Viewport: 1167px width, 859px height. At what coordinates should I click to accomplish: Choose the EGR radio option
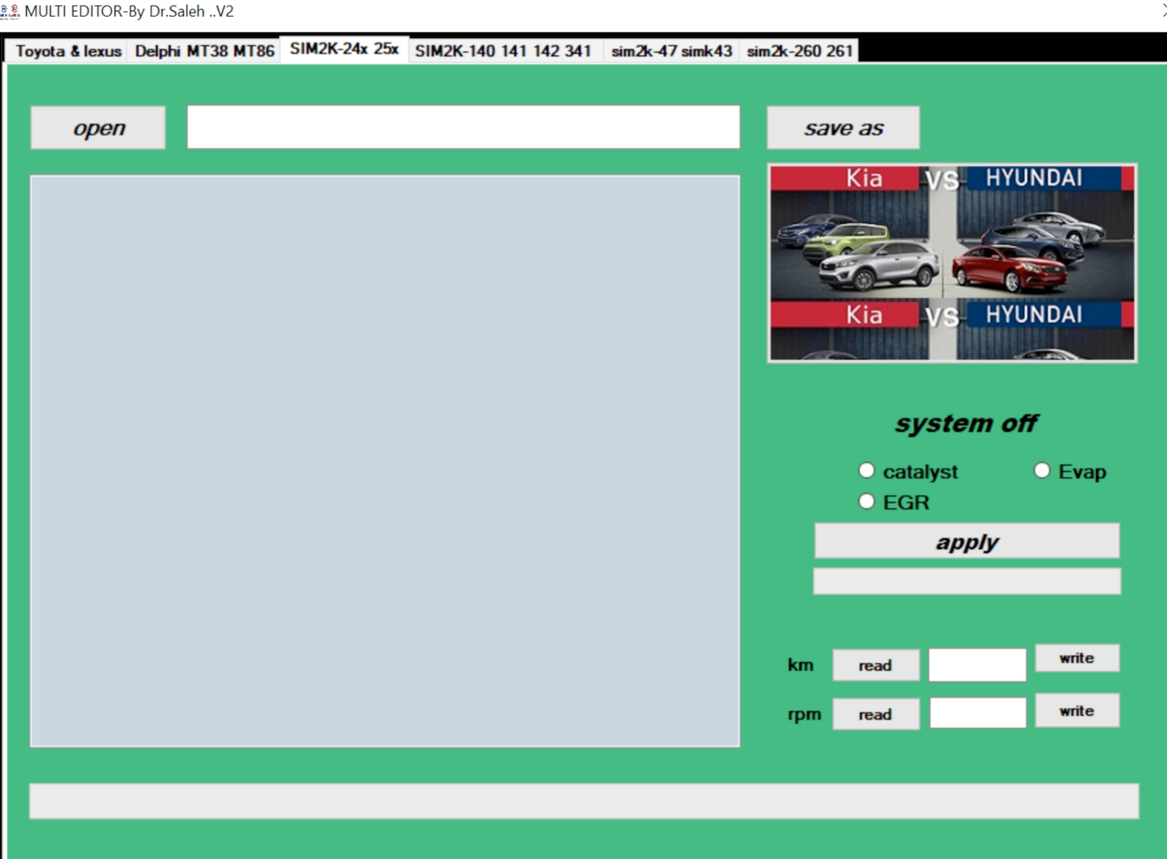click(x=866, y=501)
